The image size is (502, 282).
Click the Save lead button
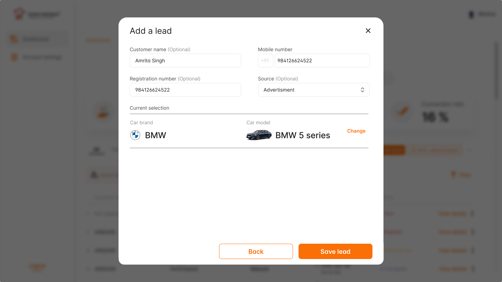point(335,251)
